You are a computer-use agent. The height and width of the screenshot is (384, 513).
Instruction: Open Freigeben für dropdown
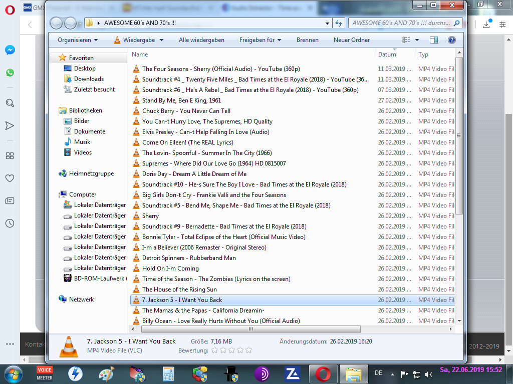tap(260, 40)
